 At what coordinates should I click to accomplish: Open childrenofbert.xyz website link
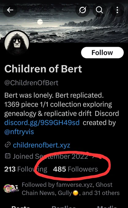[x=42, y=145]
